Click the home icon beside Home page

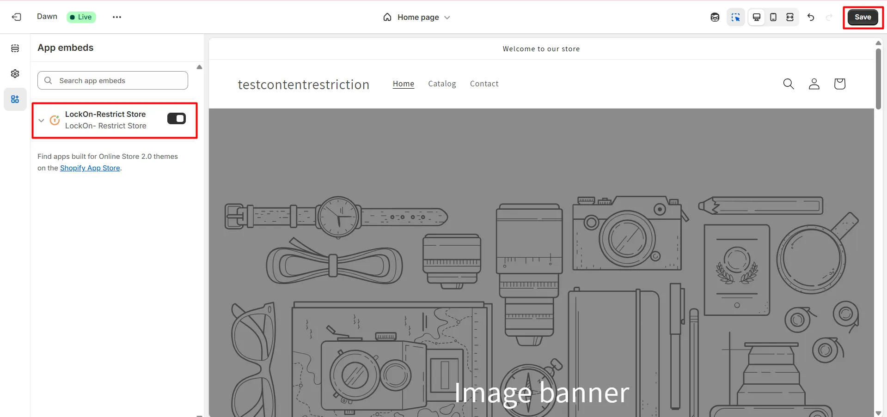387,17
